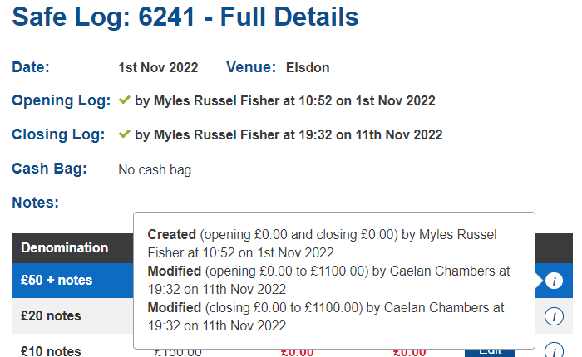
Task: Click the Elsdon venue name
Action: (x=306, y=67)
